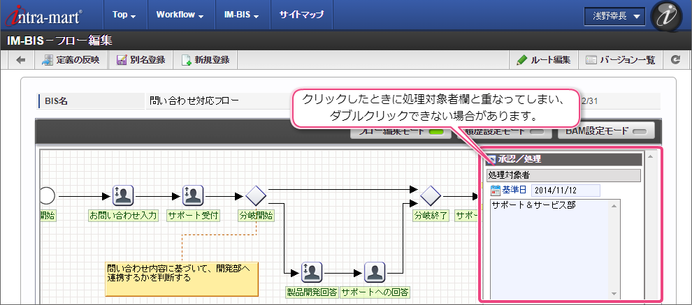Expand the 浅野幸長 user dropdown

click(615, 16)
